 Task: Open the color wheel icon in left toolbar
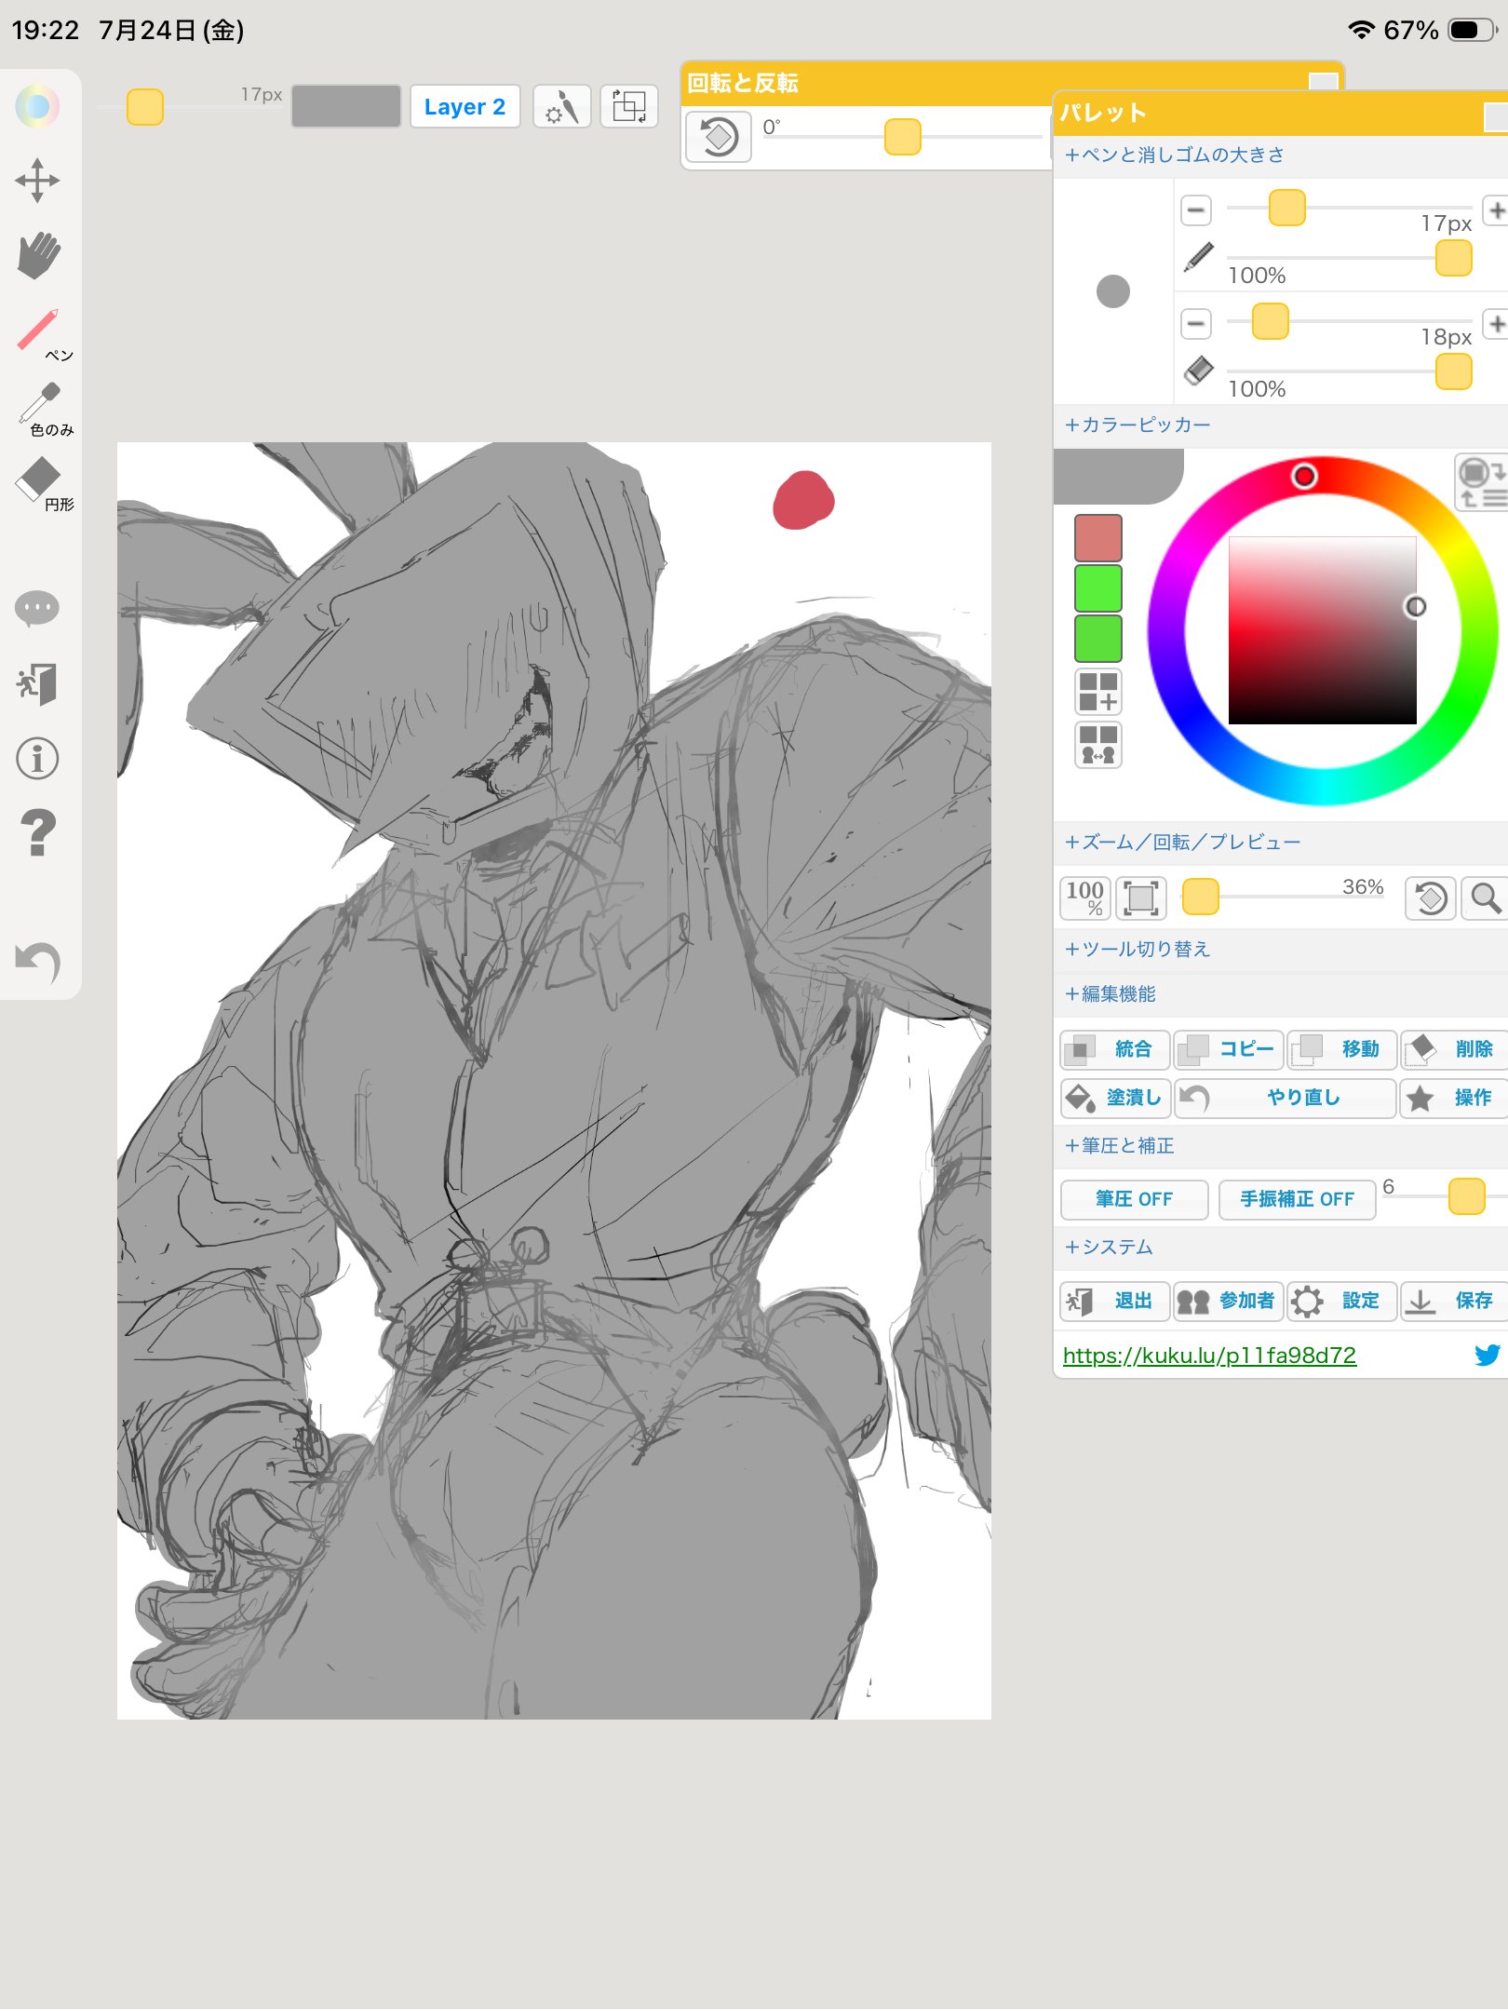click(x=37, y=107)
